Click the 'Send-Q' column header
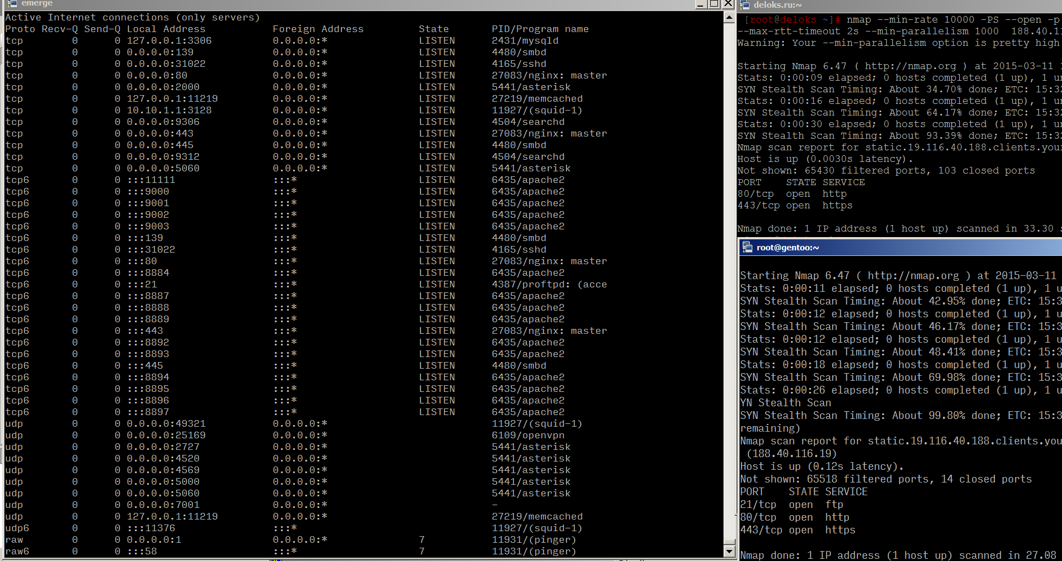This screenshot has width=1062, height=561. point(102,29)
